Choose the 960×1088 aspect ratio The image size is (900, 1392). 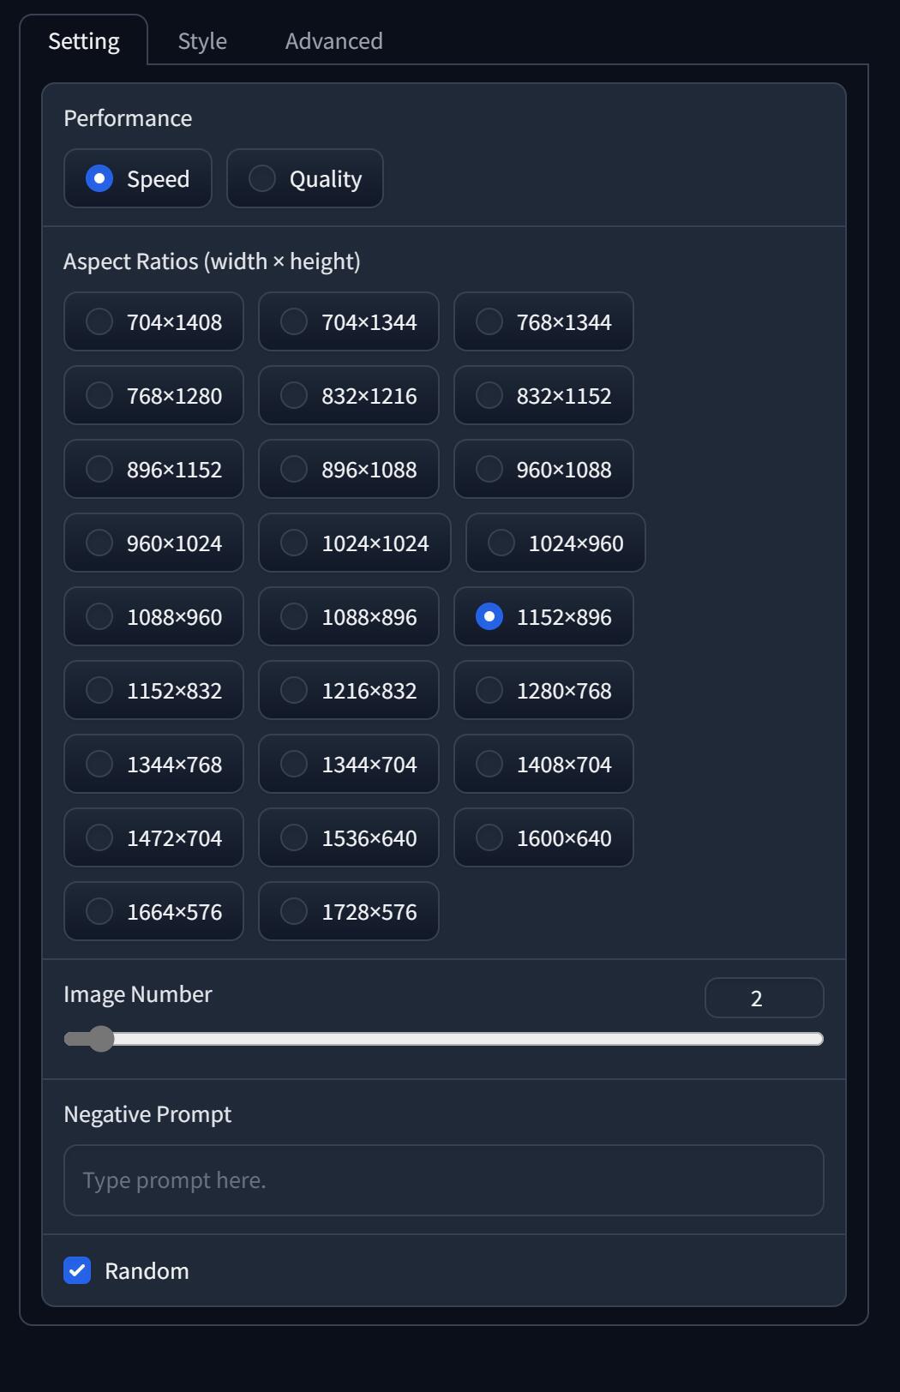pyautogui.click(x=543, y=469)
